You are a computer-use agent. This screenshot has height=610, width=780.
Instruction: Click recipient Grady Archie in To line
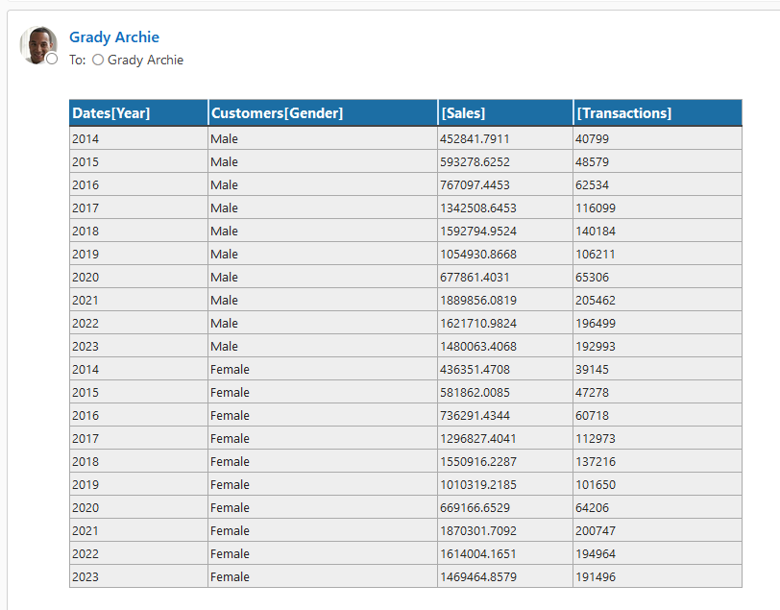pos(145,60)
